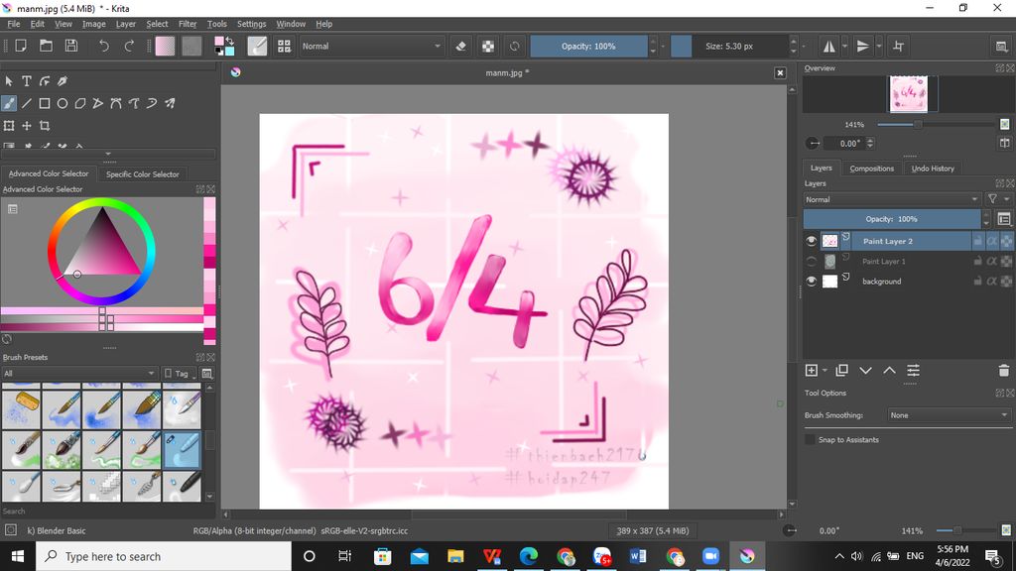This screenshot has height=571, width=1016.
Task: Move layer down in stack
Action: (x=865, y=371)
